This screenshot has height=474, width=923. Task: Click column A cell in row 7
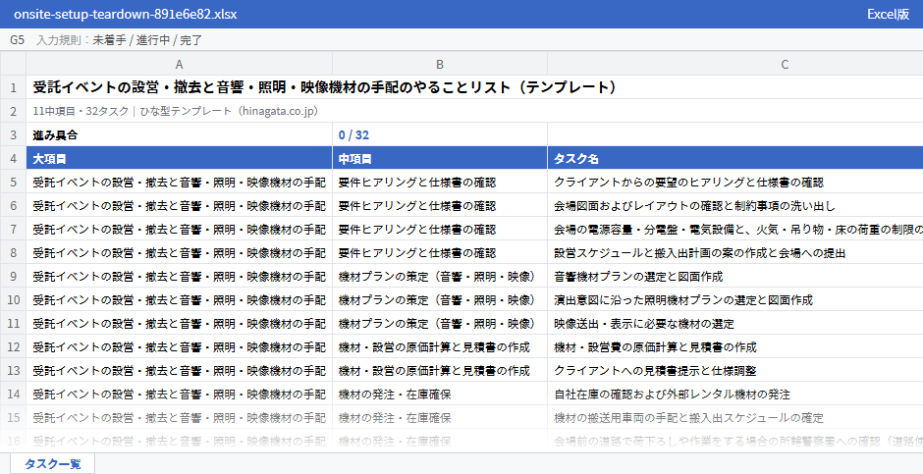[x=179, y=230]
